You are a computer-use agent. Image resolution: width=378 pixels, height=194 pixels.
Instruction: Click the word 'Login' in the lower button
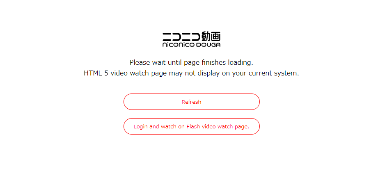[140, 127]
